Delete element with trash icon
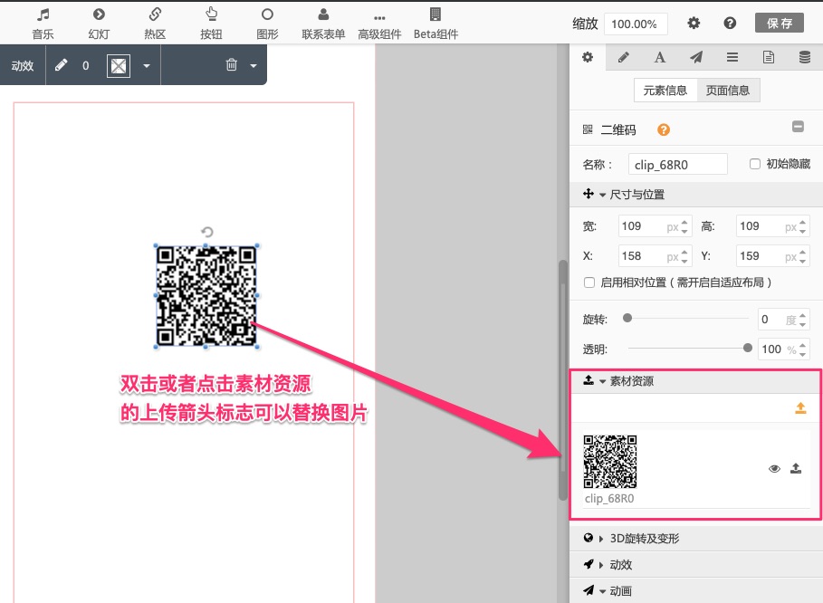The width and height of the screenshot is (823, 603). coord(232,65)
